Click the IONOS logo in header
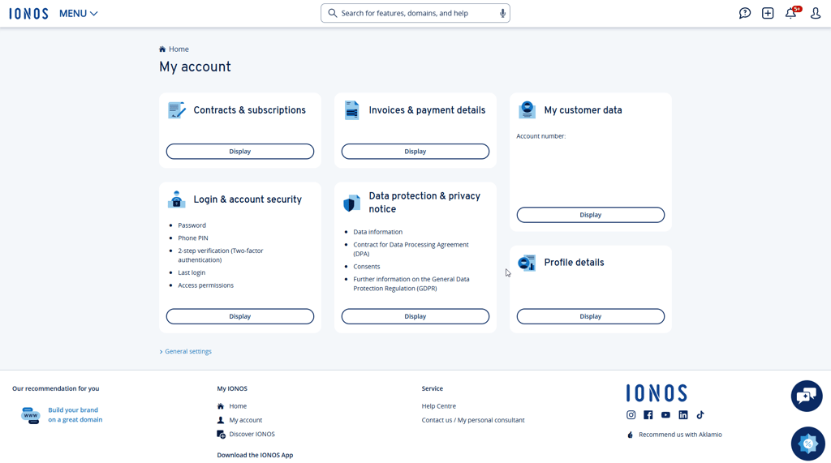 [28, 13]
